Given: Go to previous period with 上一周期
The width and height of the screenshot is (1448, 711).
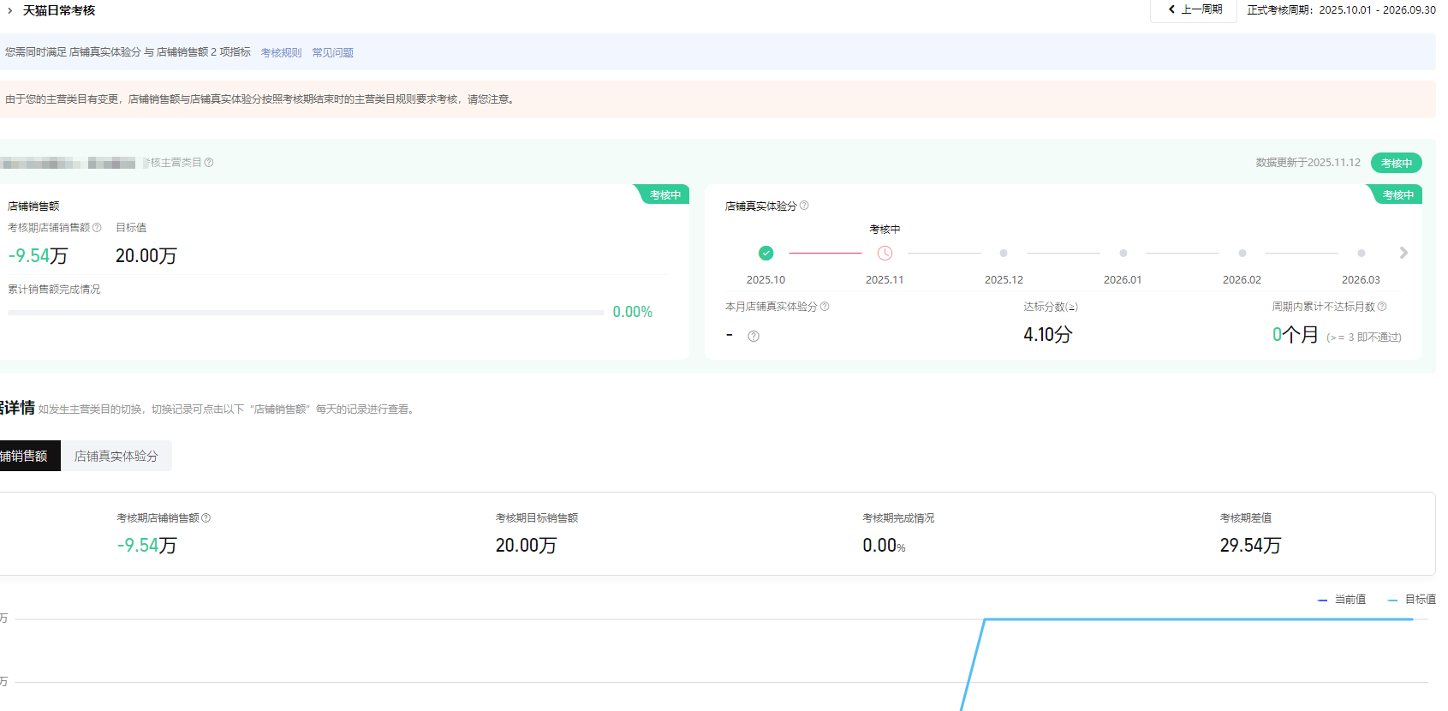Looking at the screenshot, I should (x=1195, y=10).
